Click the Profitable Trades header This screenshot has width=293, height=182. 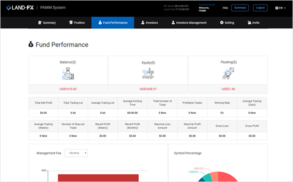[192, 103]
